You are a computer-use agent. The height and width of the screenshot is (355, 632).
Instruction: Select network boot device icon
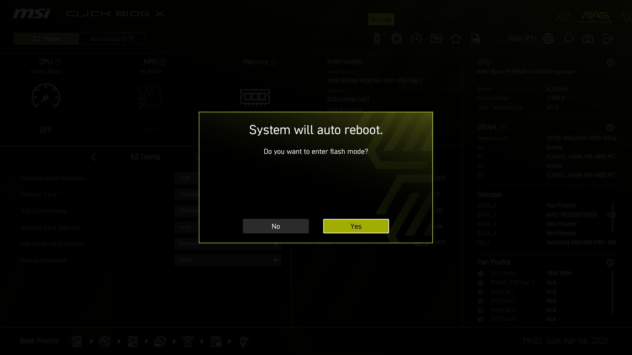pyautogui.click(x=244, y=341)
